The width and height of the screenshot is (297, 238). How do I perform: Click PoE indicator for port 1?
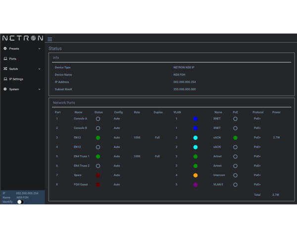tap(235, 119)
